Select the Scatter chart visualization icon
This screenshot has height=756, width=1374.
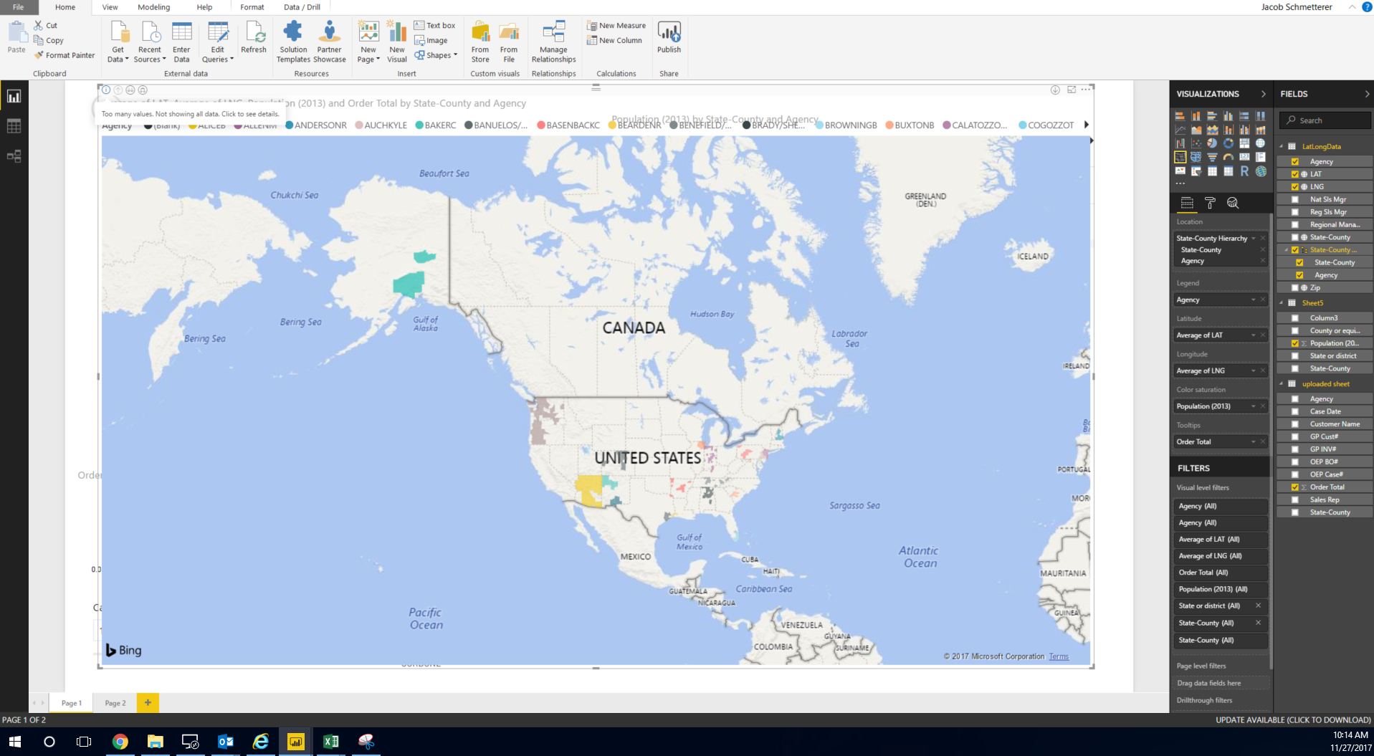[1196, 143]
